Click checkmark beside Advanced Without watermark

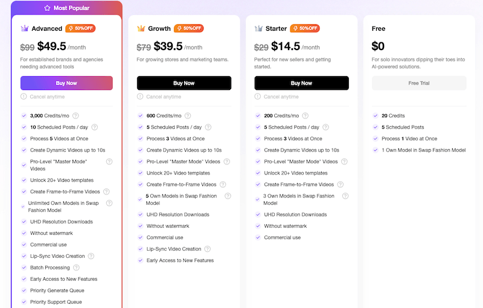[x=24, y=233]
